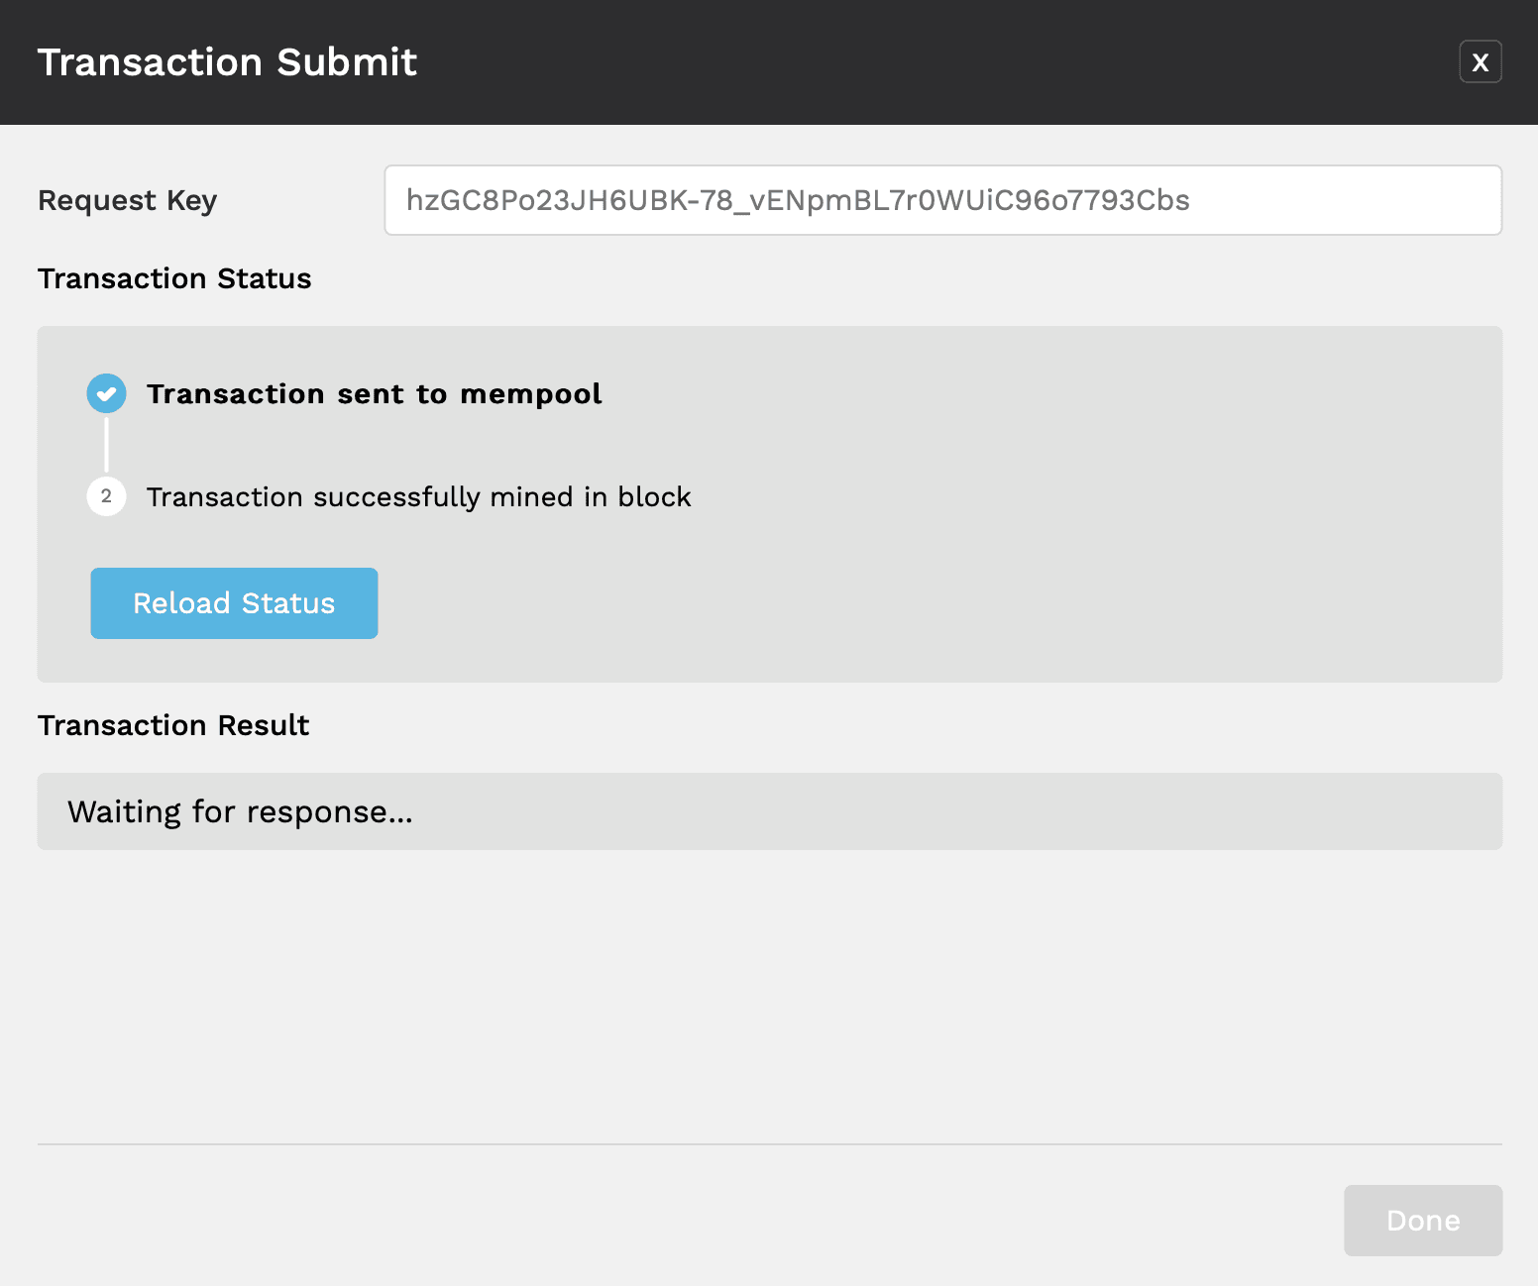
Task: Click the 'Request Key' label
Action: coord(128,201)
